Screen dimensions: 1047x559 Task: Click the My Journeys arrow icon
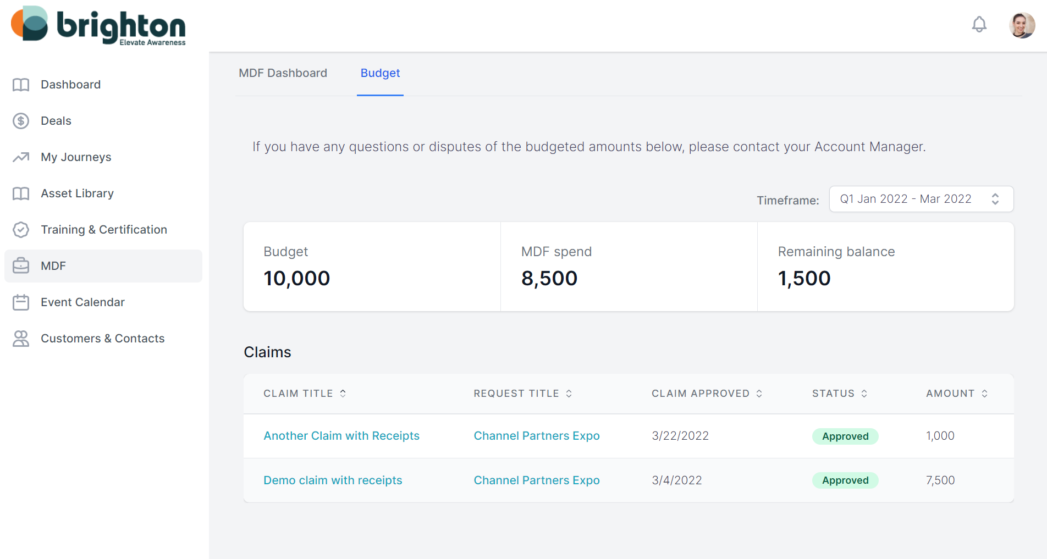21,157
